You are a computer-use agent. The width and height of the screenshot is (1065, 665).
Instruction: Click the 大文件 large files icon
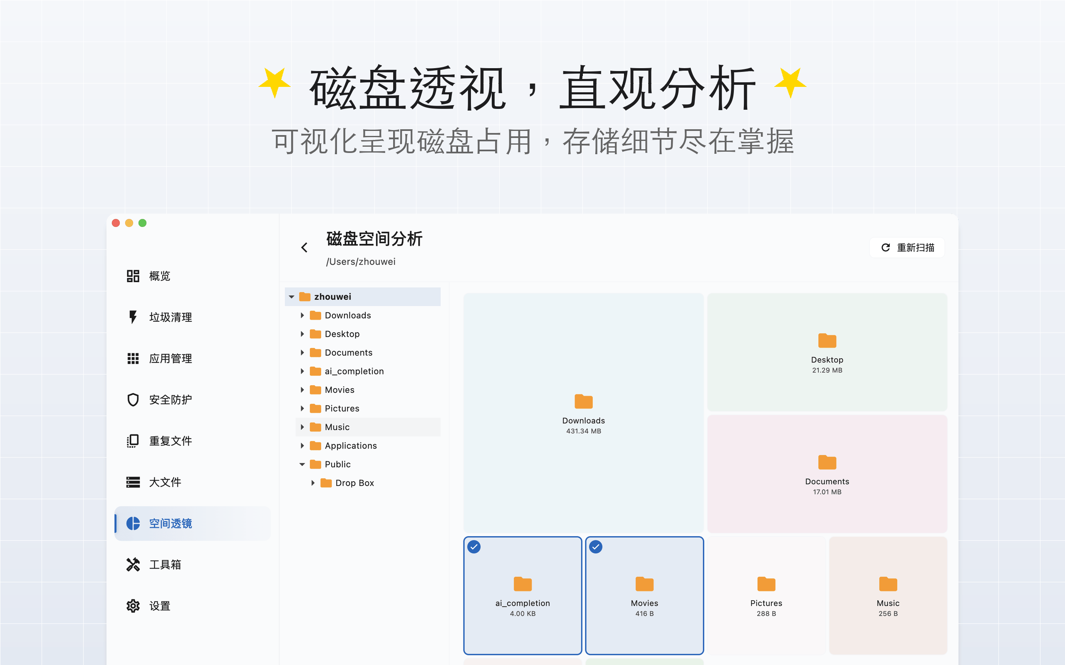click(132, 482)
